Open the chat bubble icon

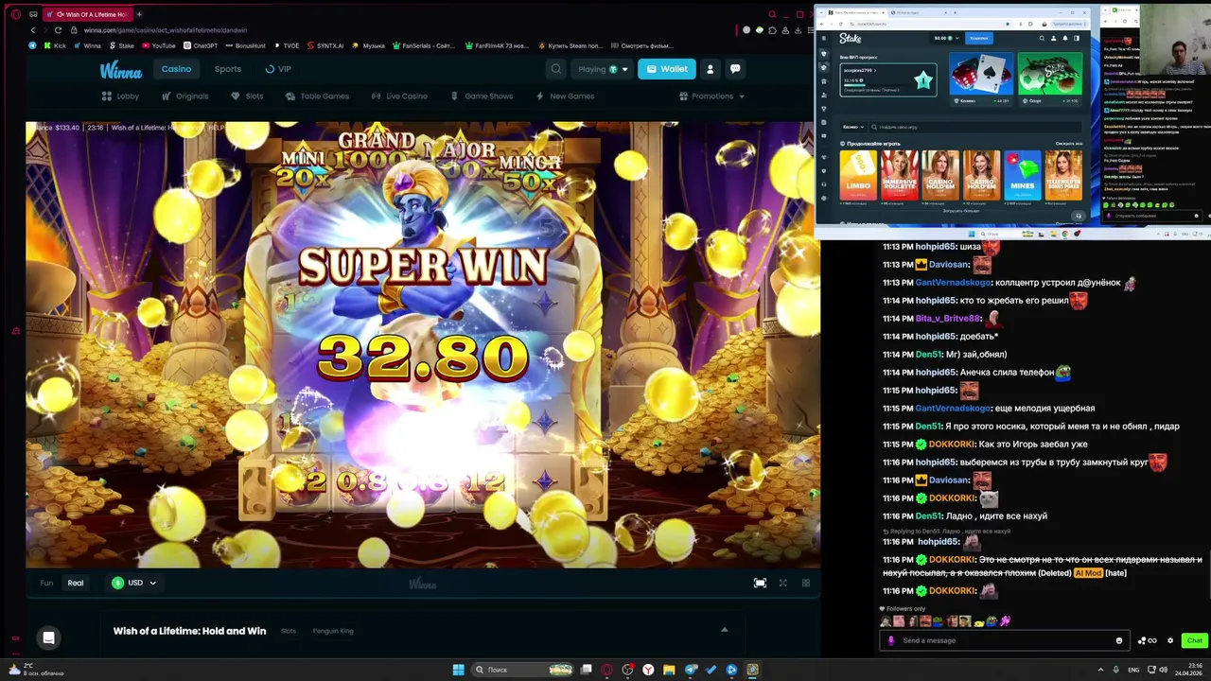(x=735, y=69)
